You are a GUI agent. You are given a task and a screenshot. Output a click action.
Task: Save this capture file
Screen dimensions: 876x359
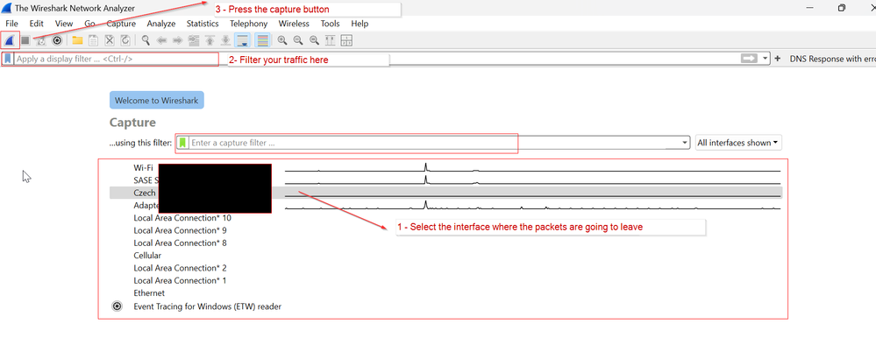pyautogui.click(x=94, y=40)
